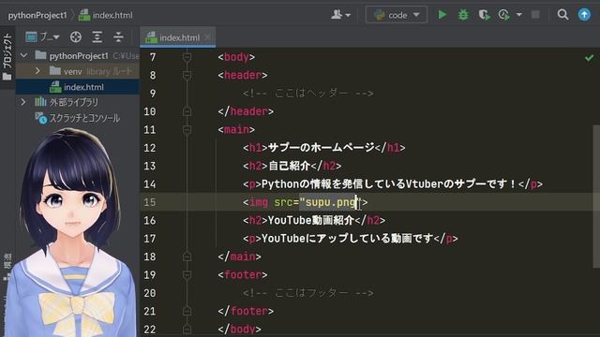Screen dimensions: 600x337
Task: Click the editor vertical scrollbar
Action: click(x=596, y=197)
